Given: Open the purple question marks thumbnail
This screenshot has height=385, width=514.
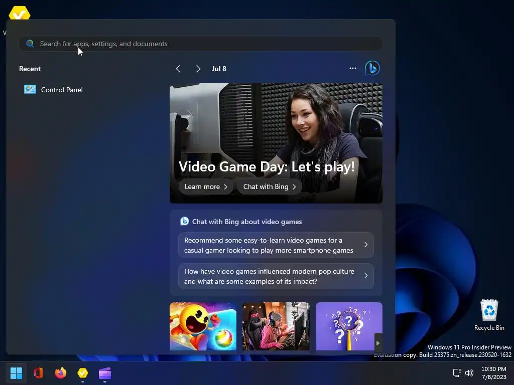Looking at the screenshot, I should click(349, 326).
